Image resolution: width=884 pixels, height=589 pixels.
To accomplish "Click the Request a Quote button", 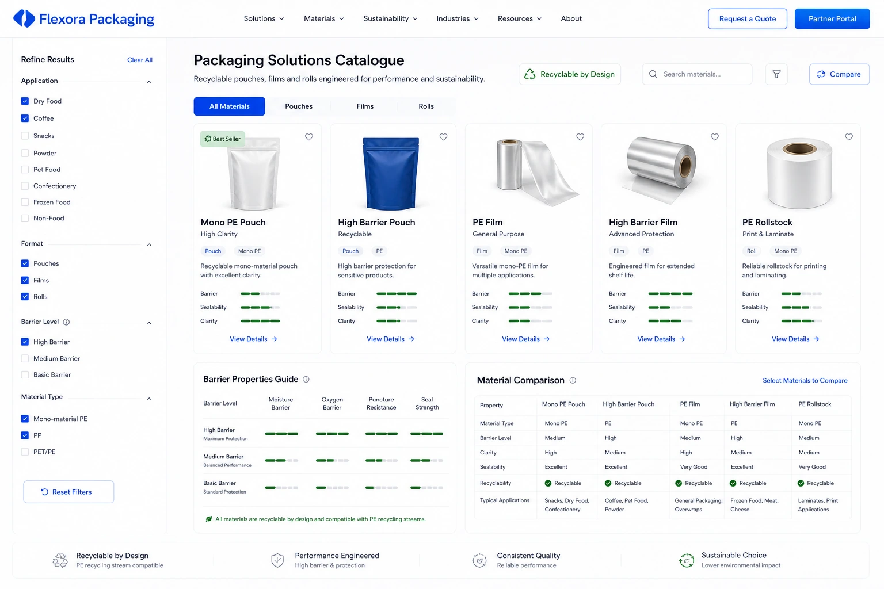I will click(748, 18).
